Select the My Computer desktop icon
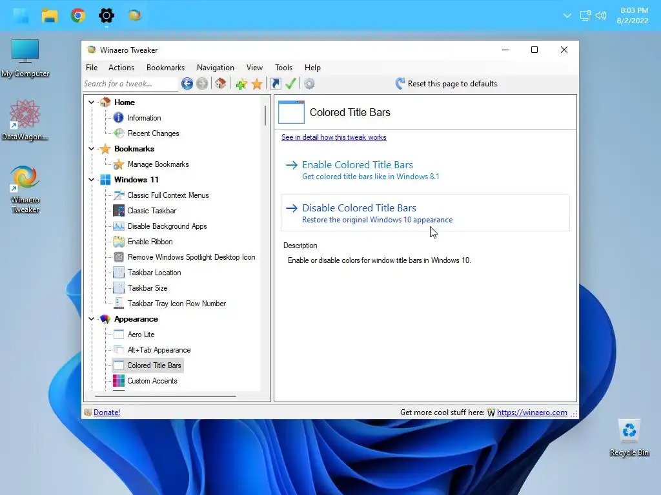Viewport: 661px width, 495px height. [25, 59]
